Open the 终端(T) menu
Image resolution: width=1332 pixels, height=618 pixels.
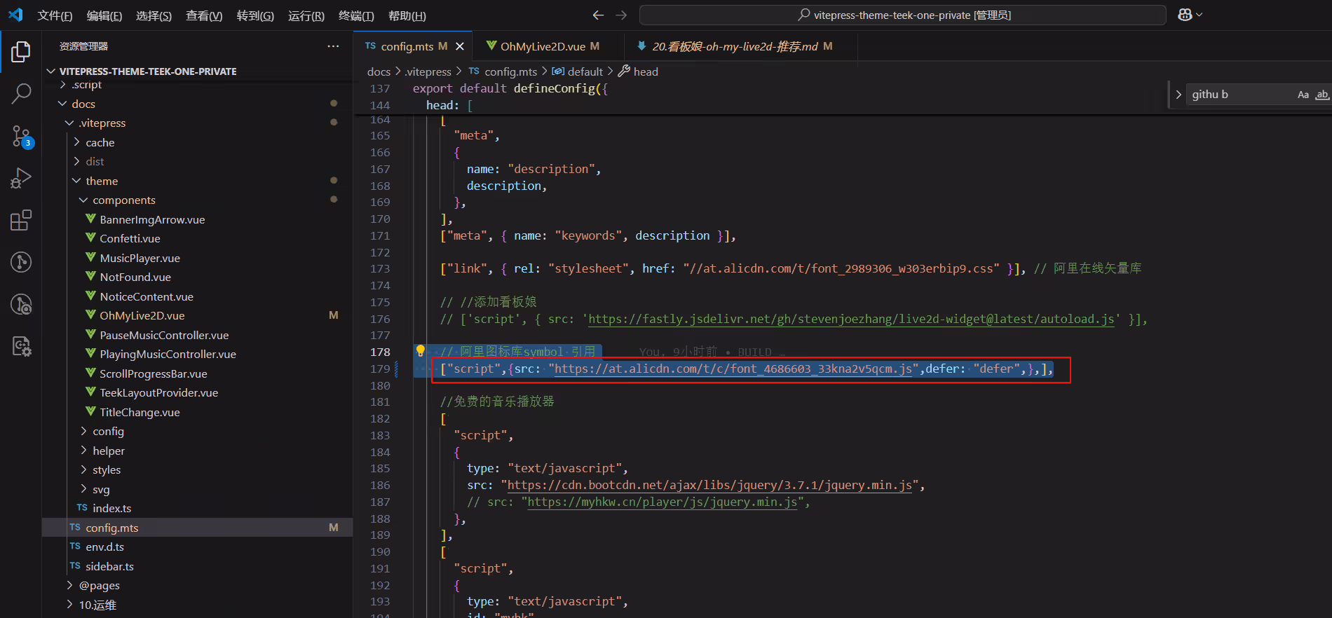tap(356, 15)
